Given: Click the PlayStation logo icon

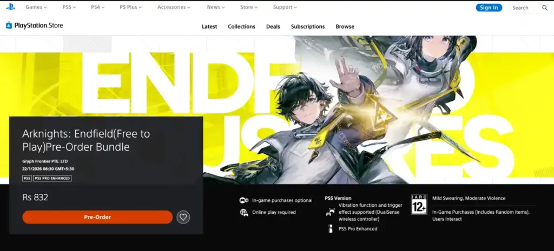Looking at the screenshot, I should (11, 6).
